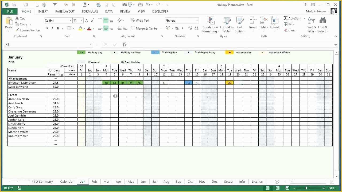Image resolution: width=342 pixels, height=192 pixels.
Task: Click Increase Indent icon
Action: pyautogui.click(x=125, y=28)
